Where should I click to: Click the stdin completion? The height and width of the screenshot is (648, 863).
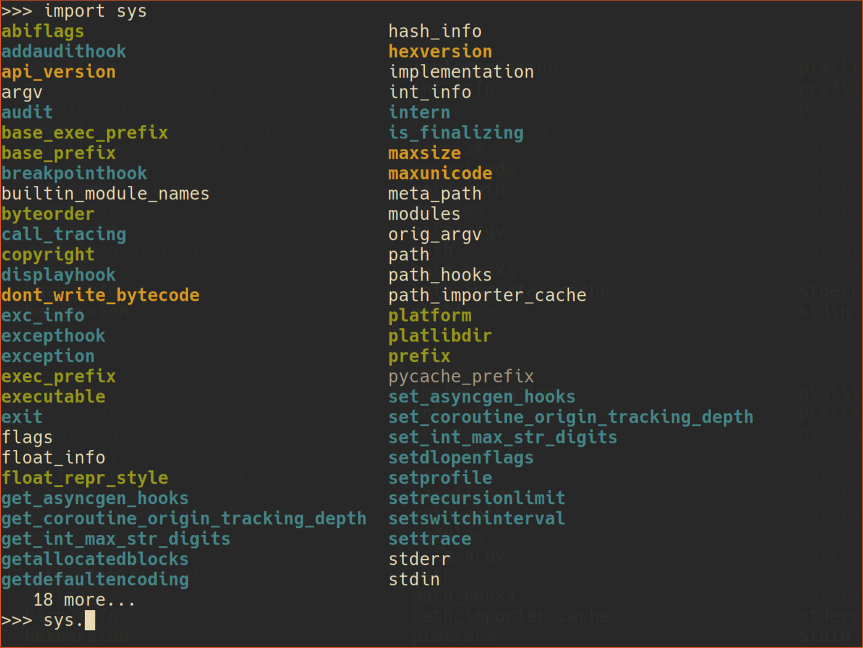point(414,580)
